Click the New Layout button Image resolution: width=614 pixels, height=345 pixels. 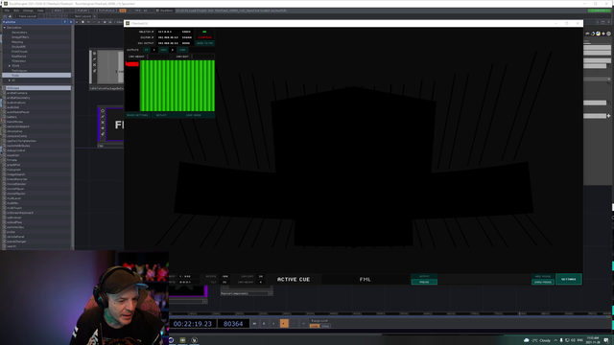pos(83,16)
